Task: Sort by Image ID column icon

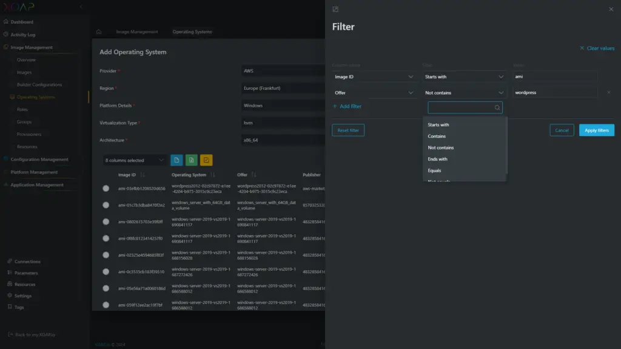Action: coord(143,175)
